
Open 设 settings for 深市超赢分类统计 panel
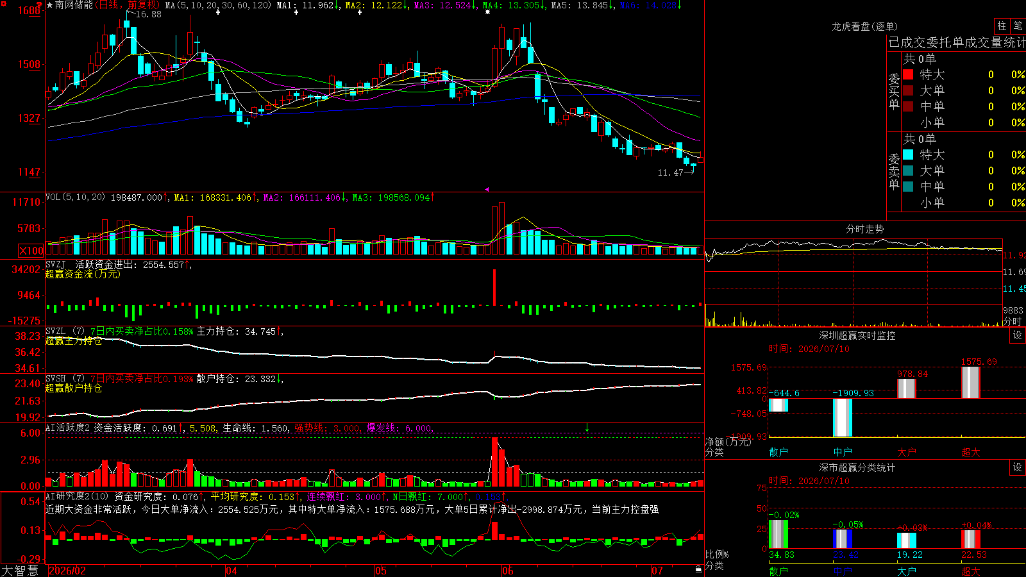1018,467
